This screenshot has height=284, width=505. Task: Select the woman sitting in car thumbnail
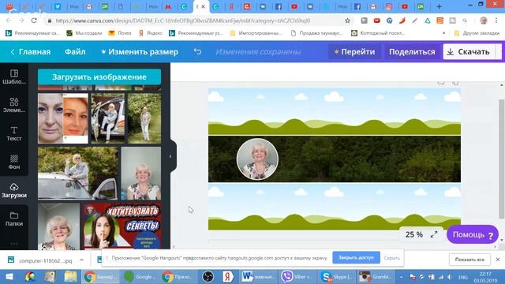107,118
